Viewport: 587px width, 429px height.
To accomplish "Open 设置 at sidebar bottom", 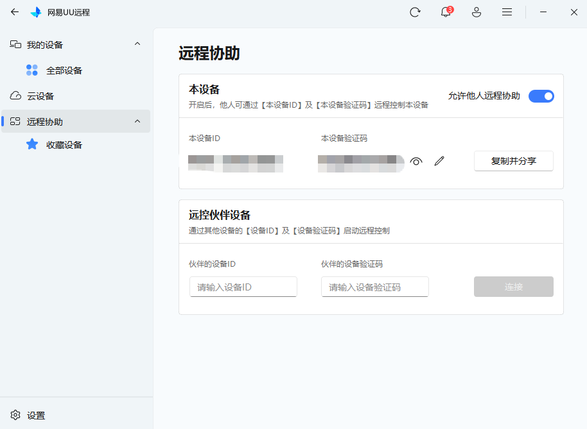I will pos(76,415).
